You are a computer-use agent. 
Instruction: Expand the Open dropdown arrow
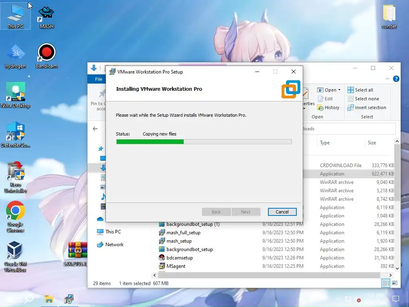(339, 90)
